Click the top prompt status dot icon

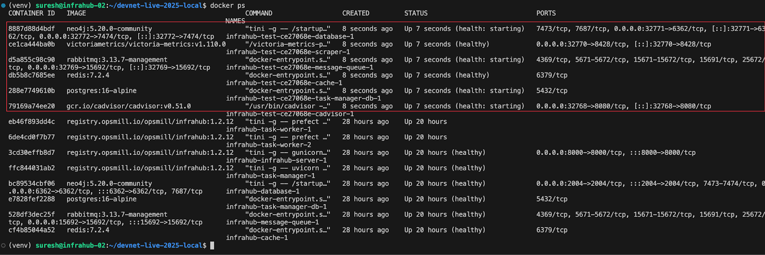coord(3,5)
